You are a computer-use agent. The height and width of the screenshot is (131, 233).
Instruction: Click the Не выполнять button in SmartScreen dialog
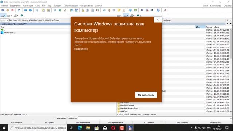[146, 95]
